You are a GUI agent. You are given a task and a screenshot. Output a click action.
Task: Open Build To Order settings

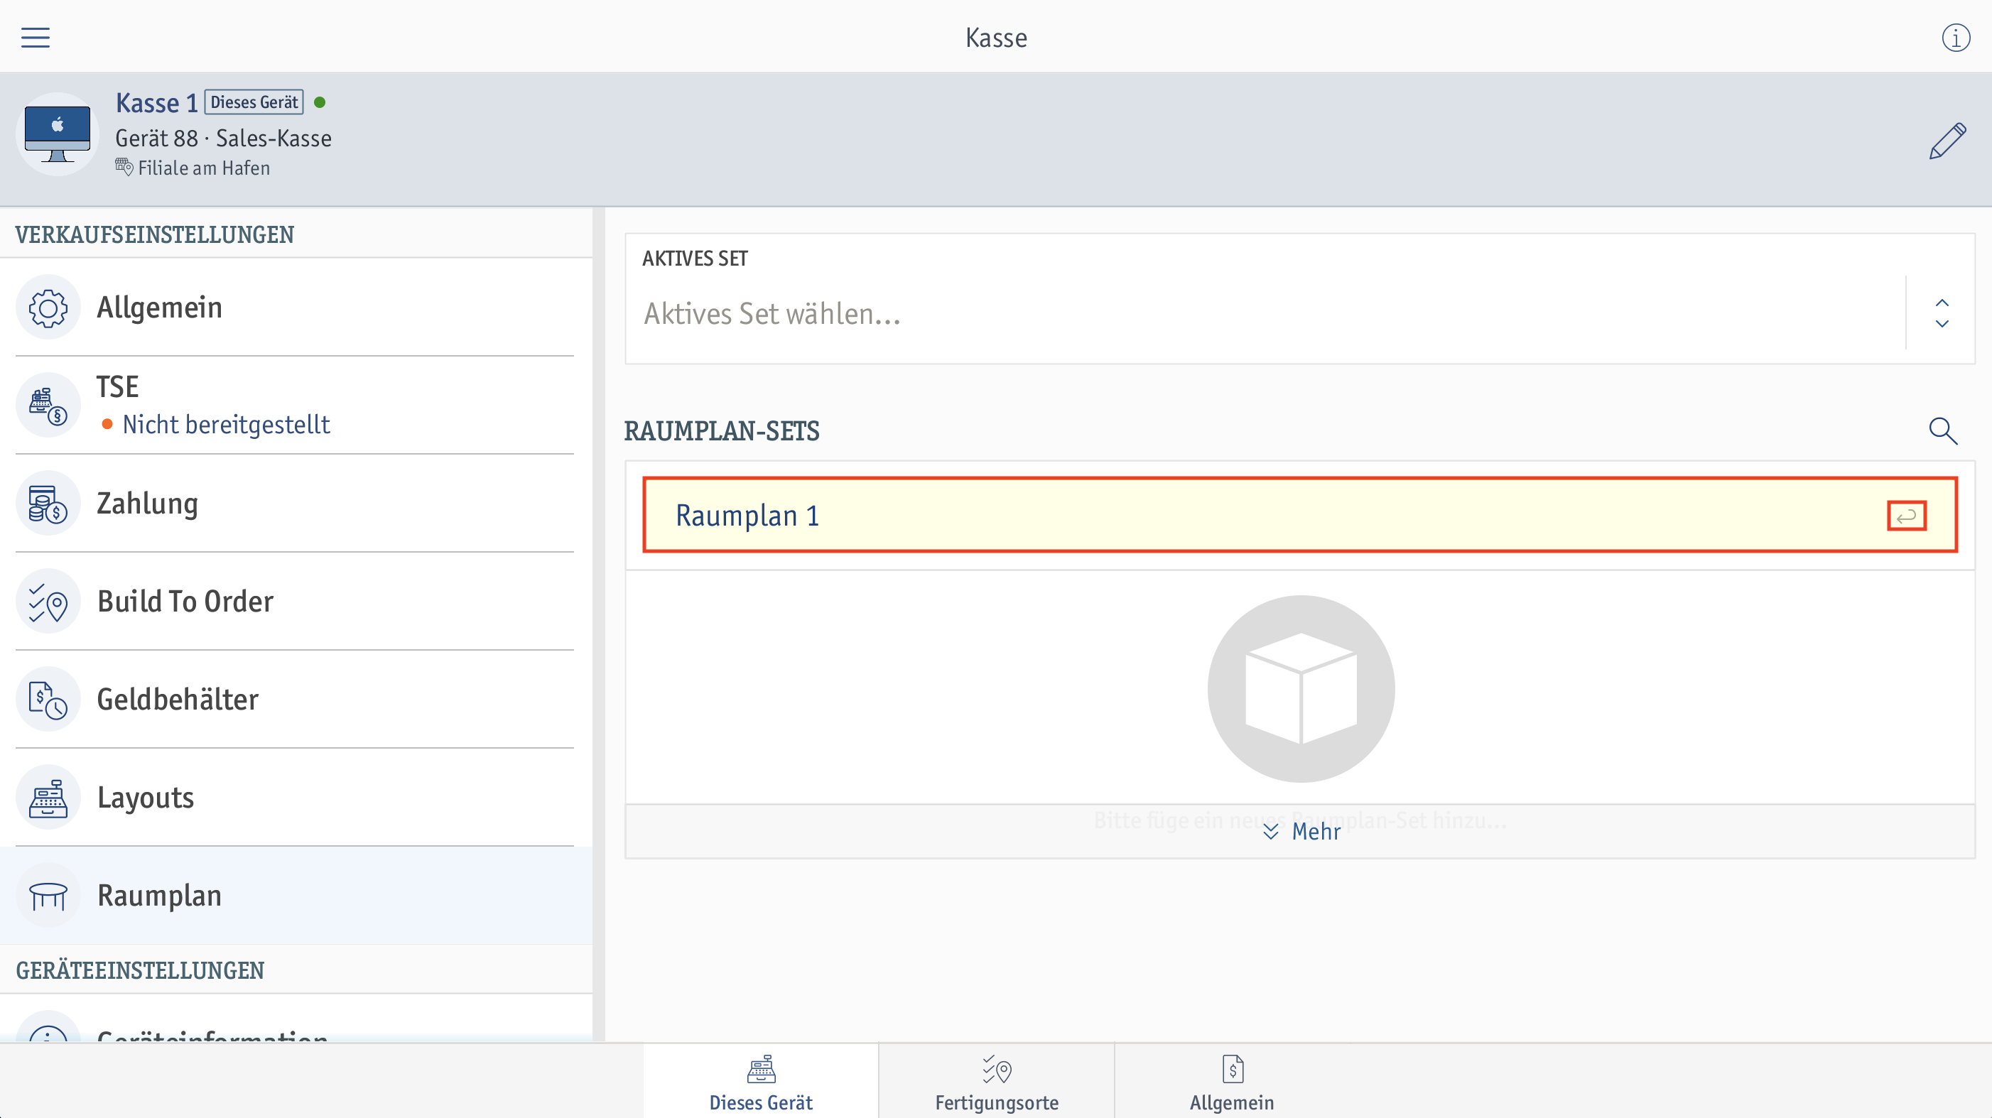[295, 602]
